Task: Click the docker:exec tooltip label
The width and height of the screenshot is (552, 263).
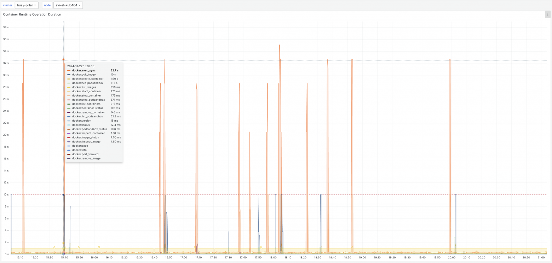Action: coord(80,146)
